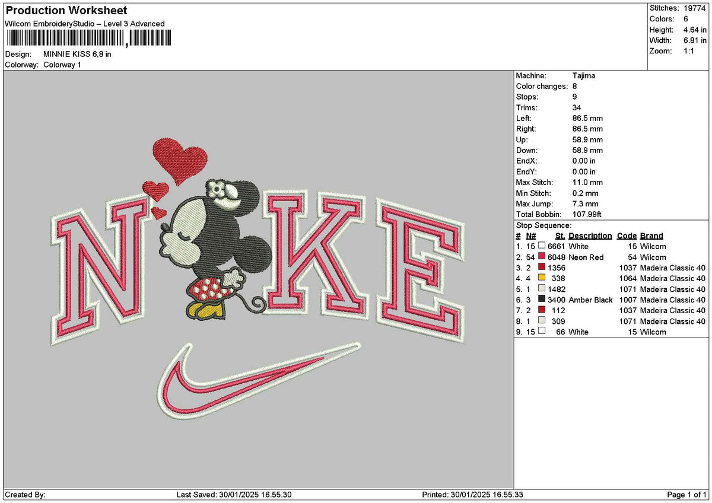
Task: Click the Stops value 9
Action: pos(575,97)
